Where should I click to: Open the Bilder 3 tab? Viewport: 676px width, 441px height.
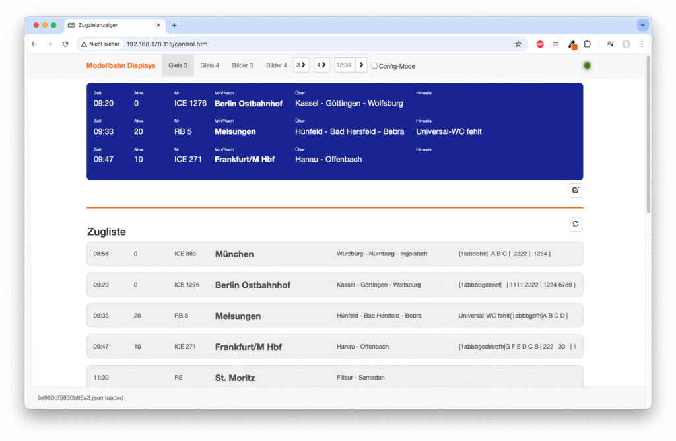click(x=242, y=65)
